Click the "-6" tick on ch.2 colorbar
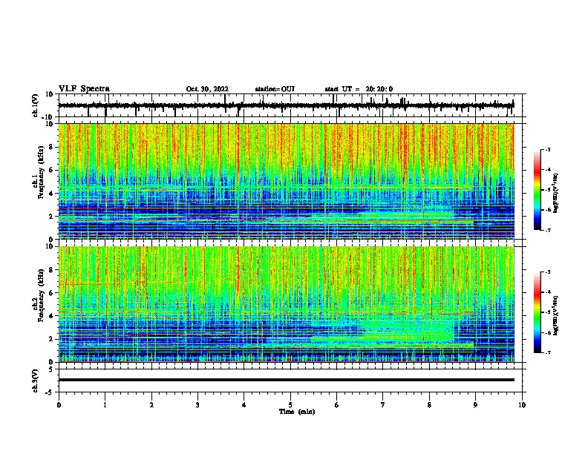This screenshot has width=588, height=454. coord(547,332)
